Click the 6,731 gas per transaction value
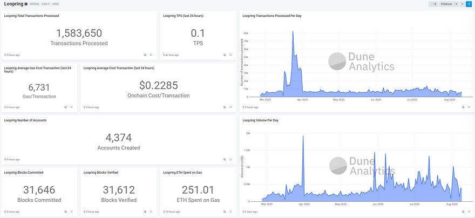The width and height of the screenshot is (475, 218). point(39,87)
